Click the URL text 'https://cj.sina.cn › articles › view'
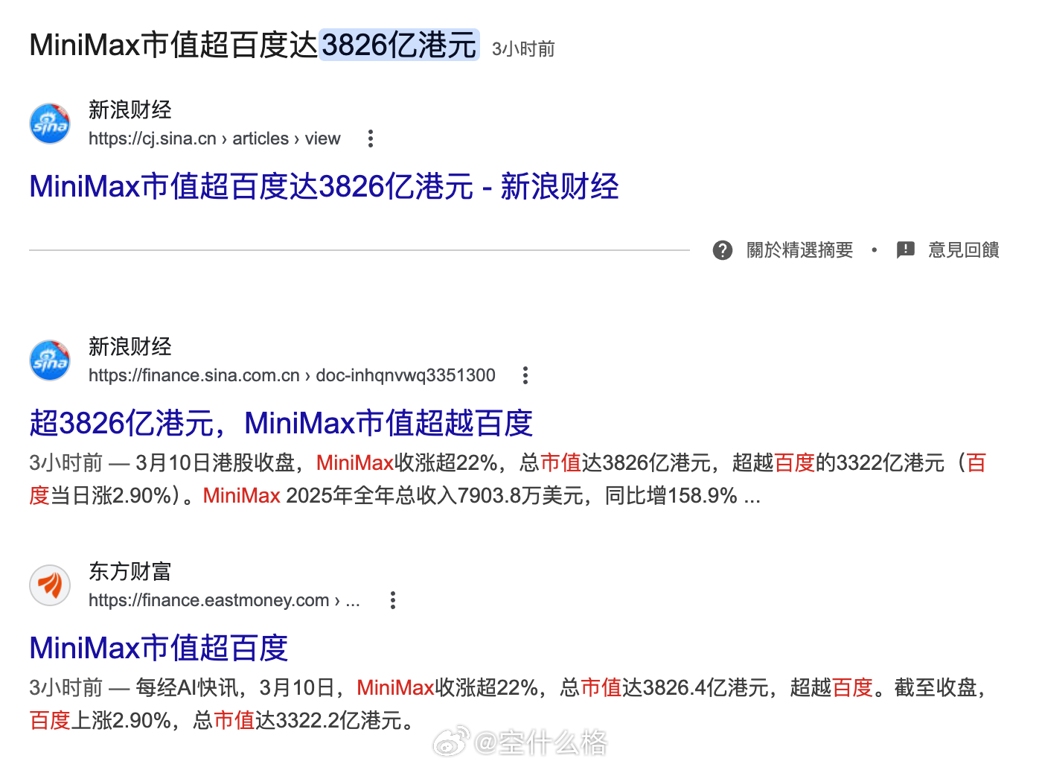Image resolution: width=1042 pixels, height=767 pixels. pyautogui.click(x=214, y=139)
